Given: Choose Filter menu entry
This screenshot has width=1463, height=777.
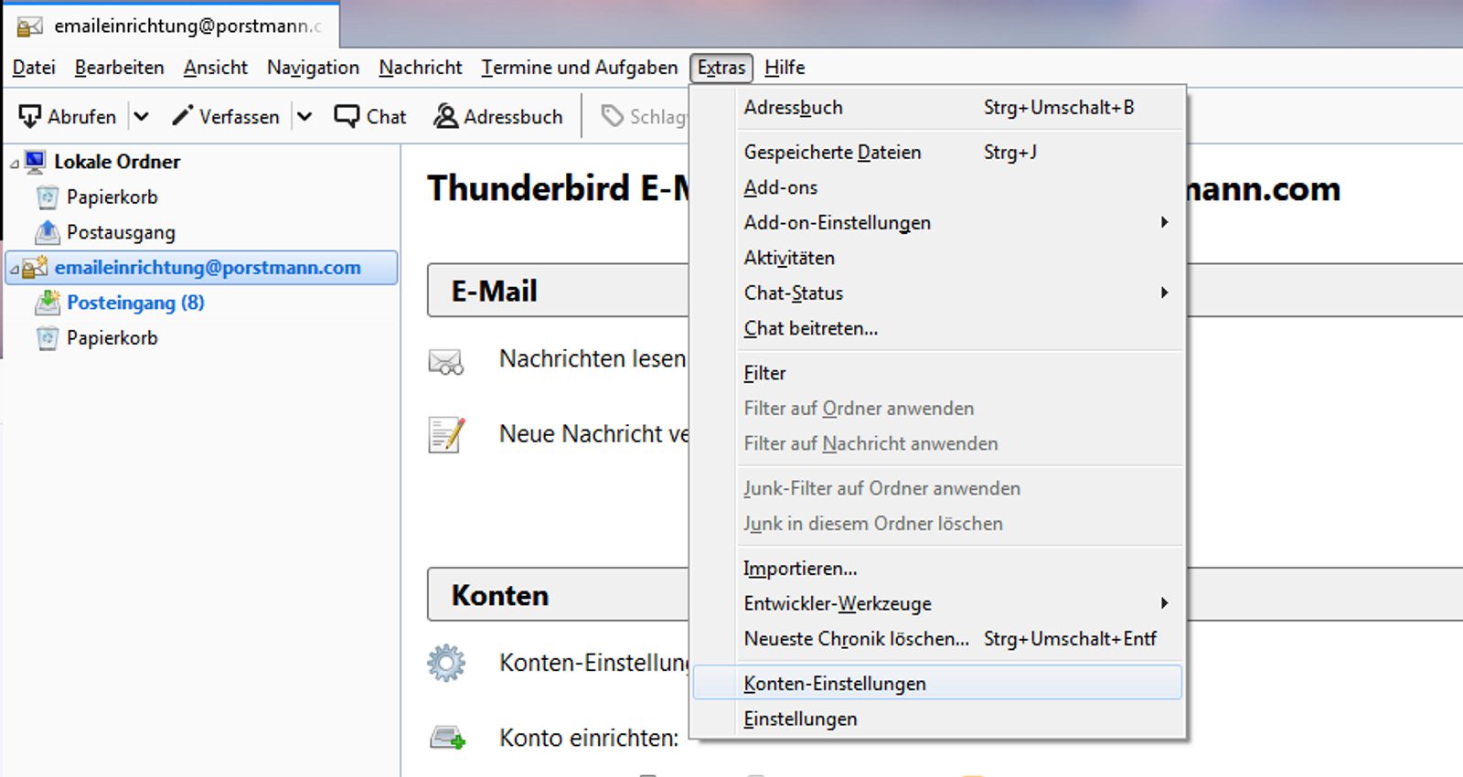Looking at the screenshot, I should coord(937,373).
